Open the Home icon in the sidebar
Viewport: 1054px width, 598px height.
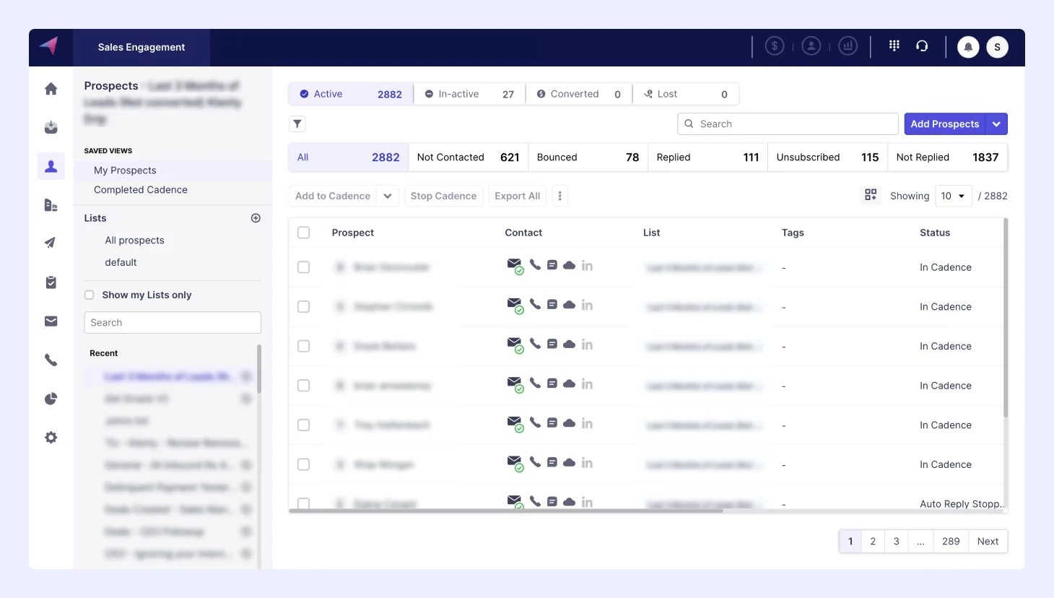click(x=51, y=87)
